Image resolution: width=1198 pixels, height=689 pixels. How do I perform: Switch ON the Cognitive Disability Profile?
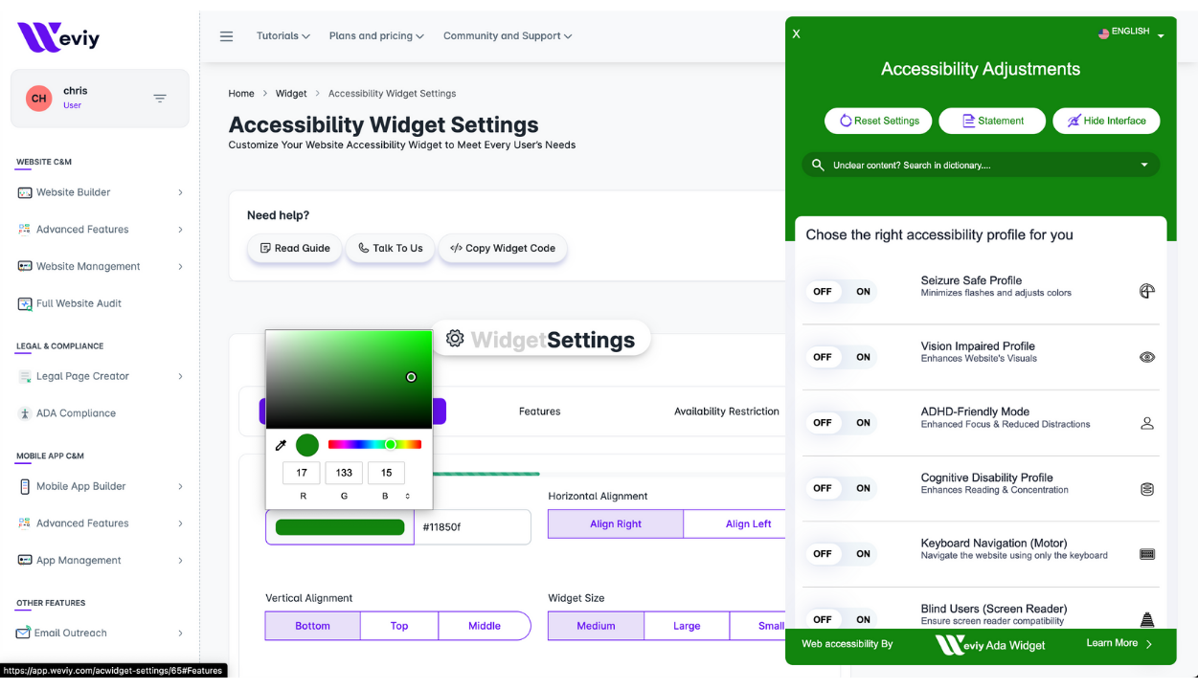[x=863, y=488]
